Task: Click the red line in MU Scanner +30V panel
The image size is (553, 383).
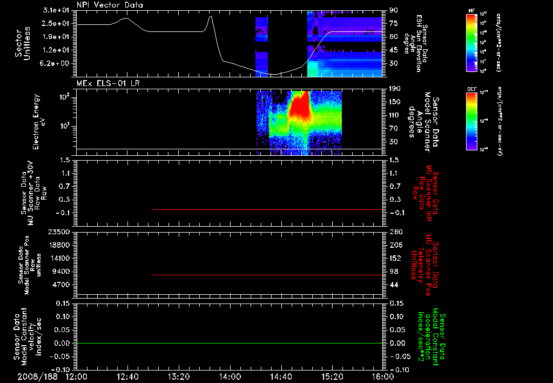Action: (267, 209)
